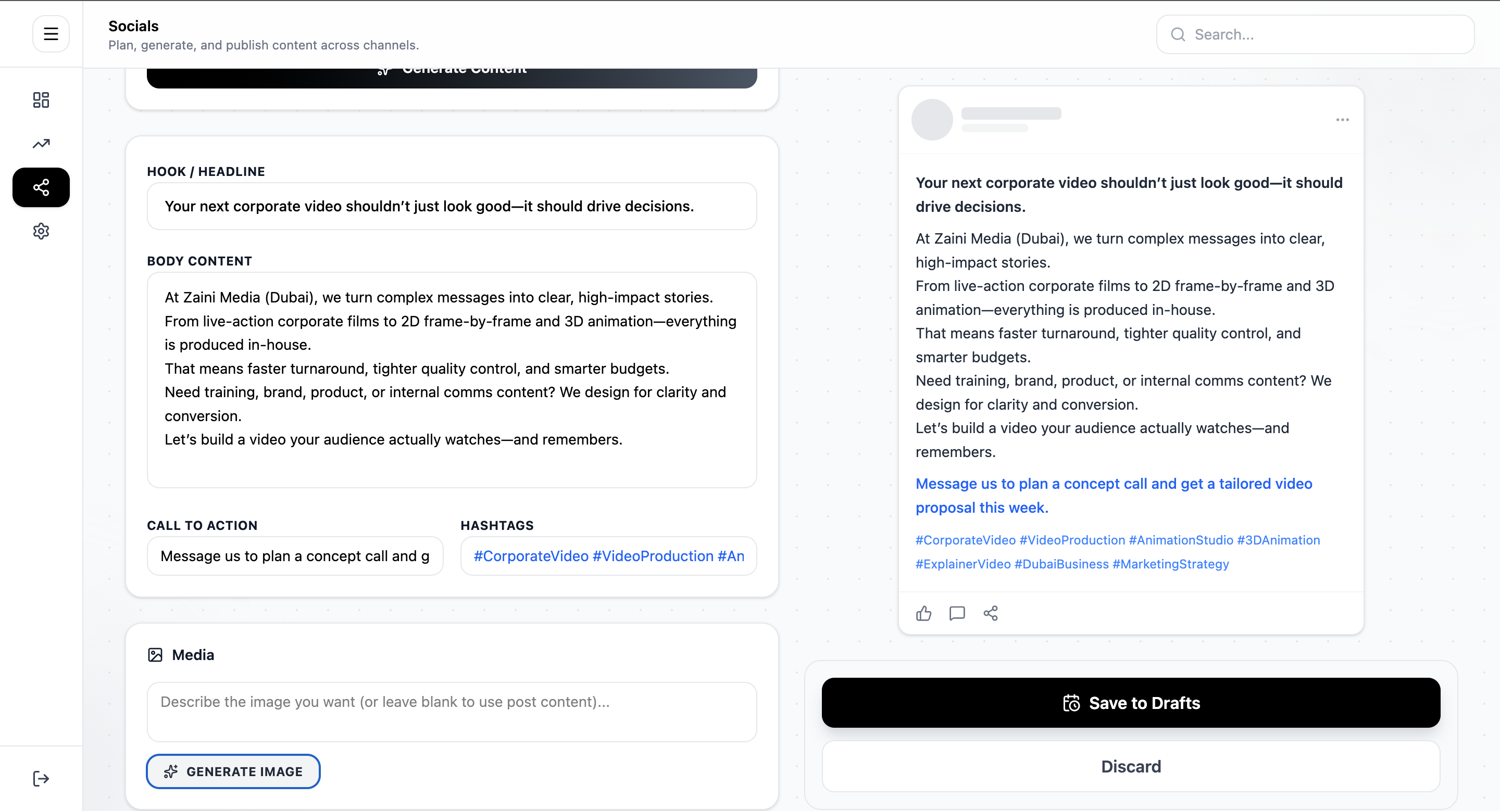This screenshot has height=811, width=1500.
Task: Edit the Hook / Headline text field
Action: pos(452,206)
